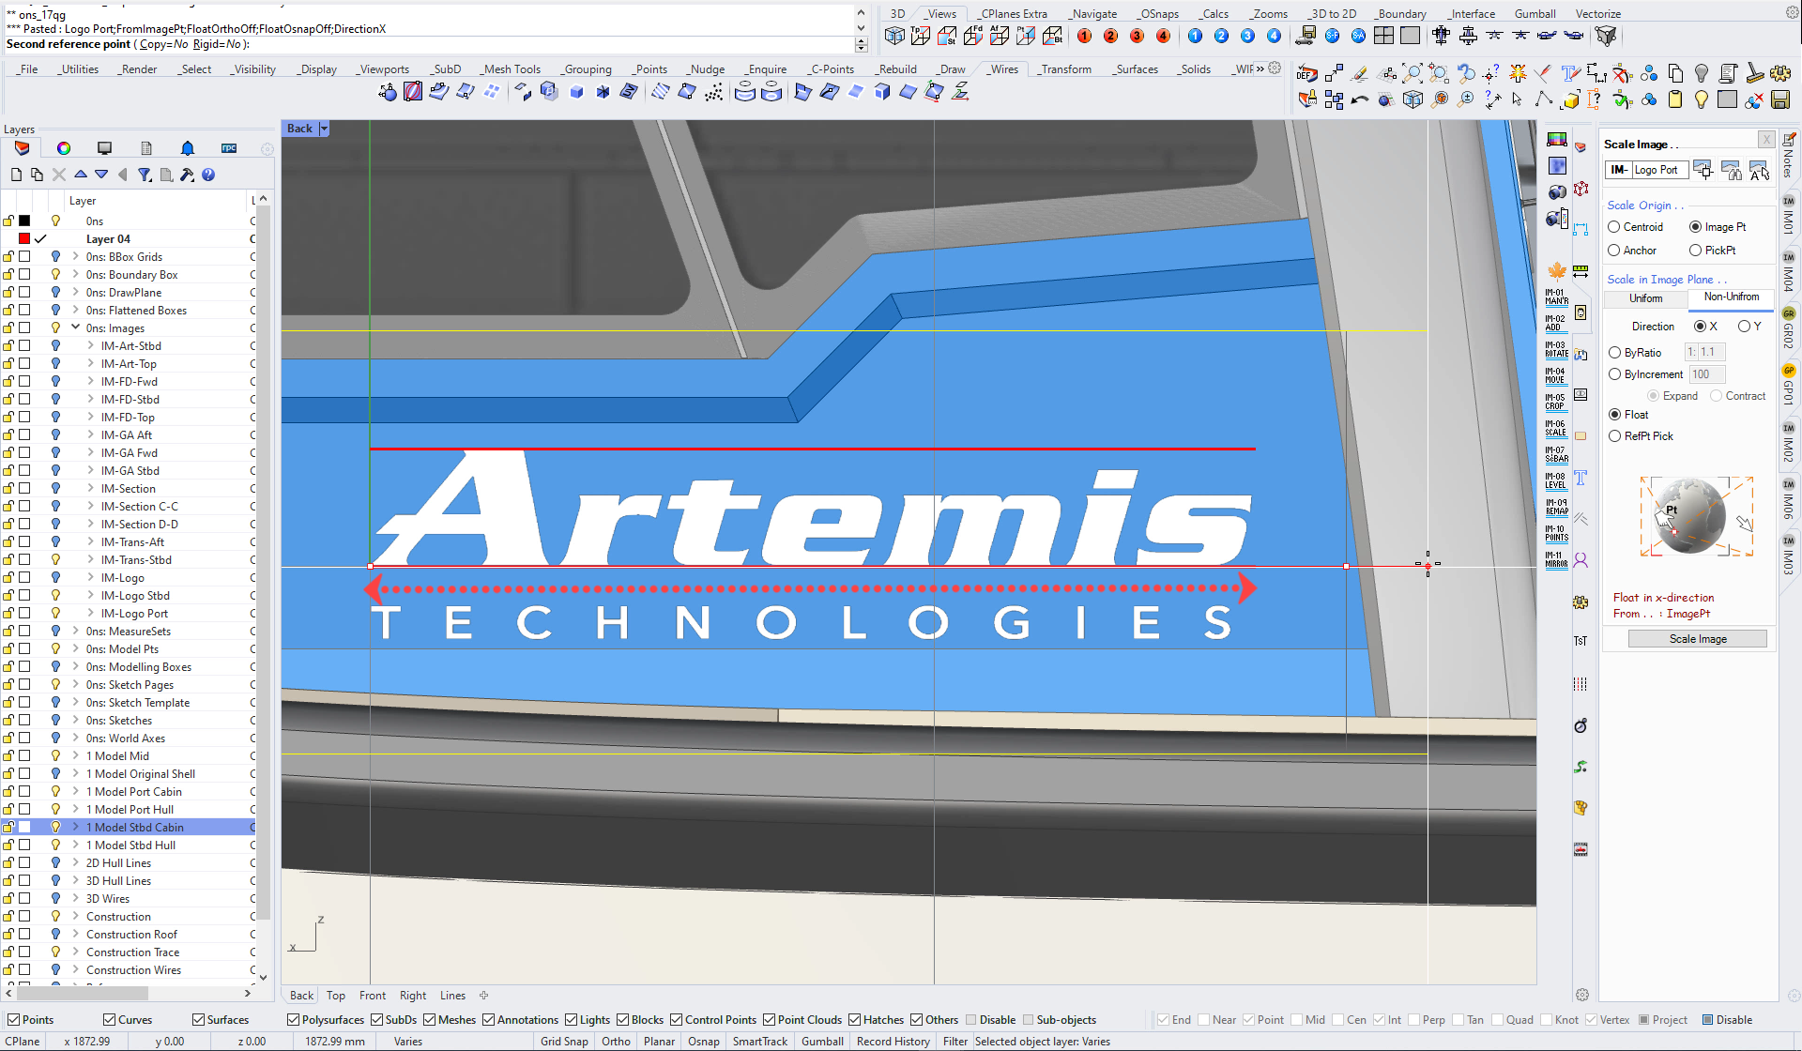Expand the Construction Roof layer
The width and height of the screenshot is (1802, 1051).
tap(75, 934)
